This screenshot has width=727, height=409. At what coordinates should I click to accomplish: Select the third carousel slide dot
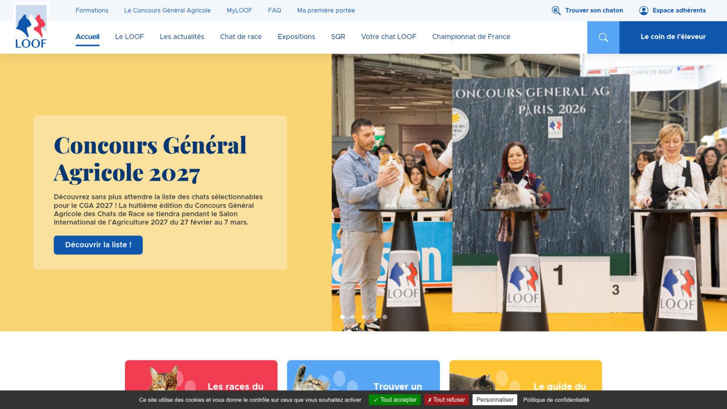pyautogui.click(x=363, y=317)
